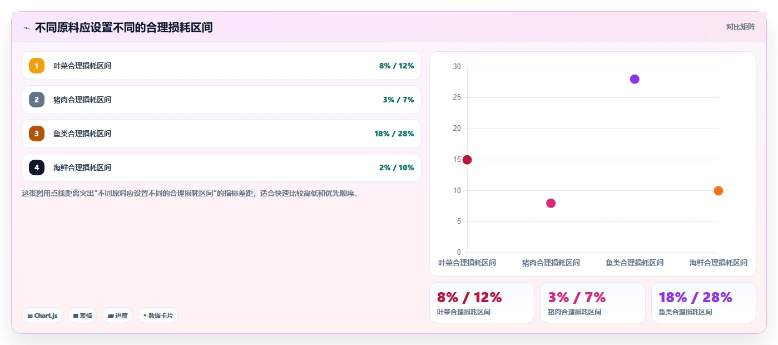778x345 pixels.
Task: Click the description sentence starting 这张图用点线距离
Action: click(189, 194)
